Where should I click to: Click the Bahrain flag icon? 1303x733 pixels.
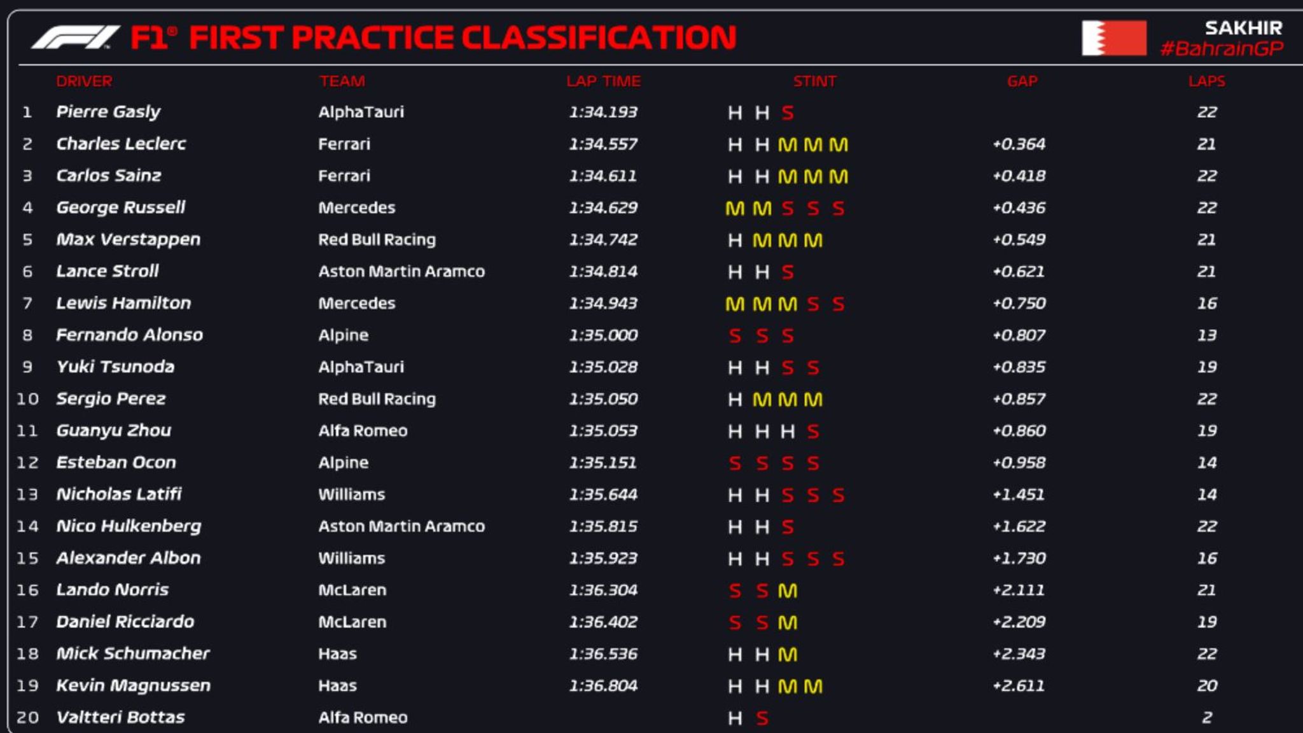[x=1113, y=38]
